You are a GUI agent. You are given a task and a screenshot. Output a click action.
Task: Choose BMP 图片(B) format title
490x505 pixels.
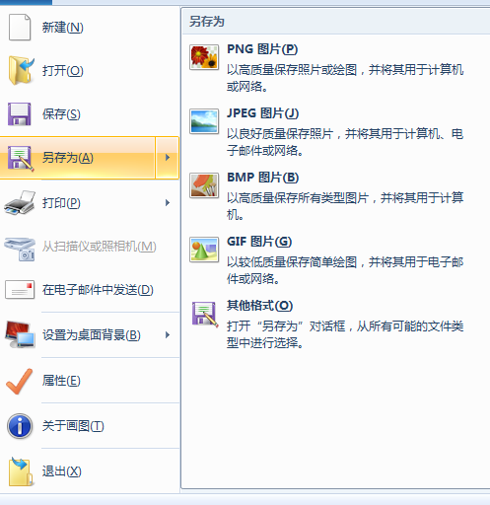tap(263, 178)
